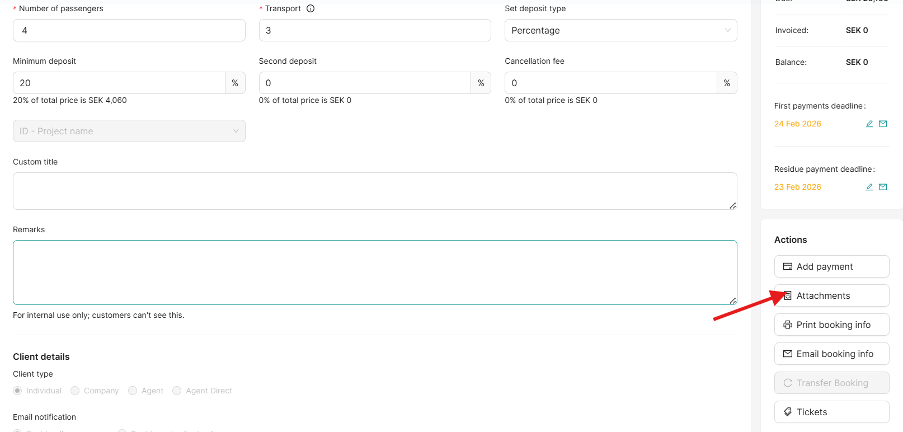
Task: Expand the ID - Project name dropdown
Action: pos(129,131)
